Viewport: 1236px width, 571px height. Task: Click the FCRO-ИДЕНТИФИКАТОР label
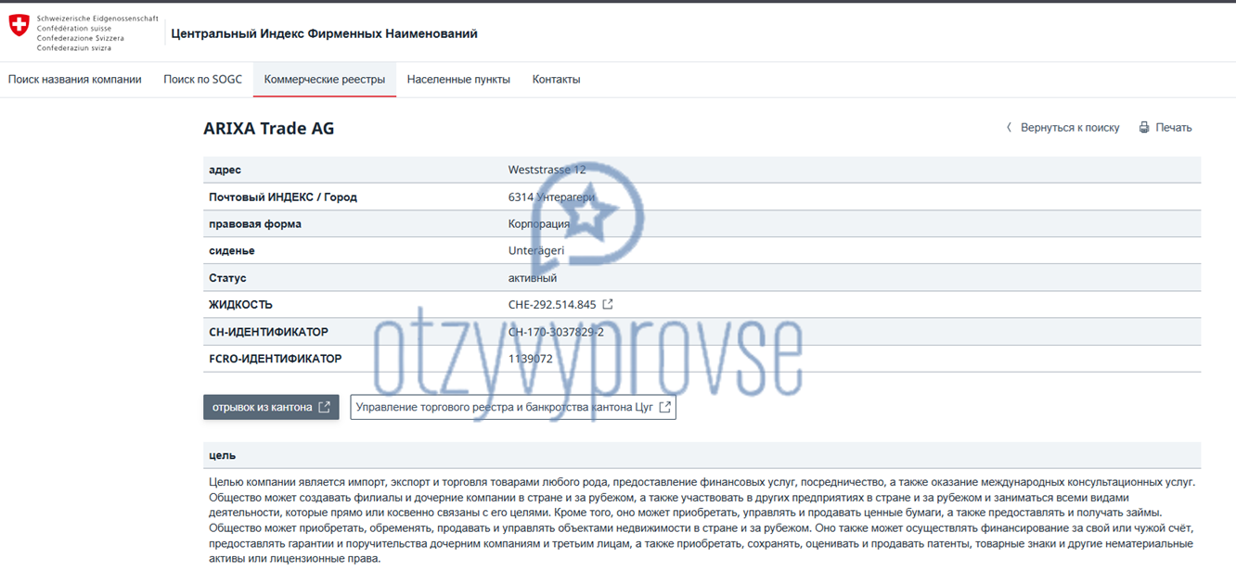click(276, 359)
